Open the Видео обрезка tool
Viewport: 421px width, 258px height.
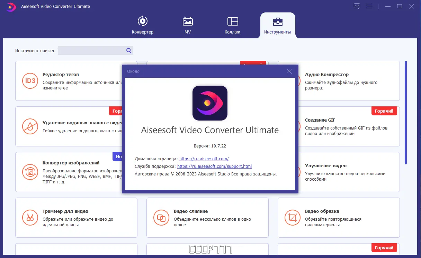click(339, 218)
